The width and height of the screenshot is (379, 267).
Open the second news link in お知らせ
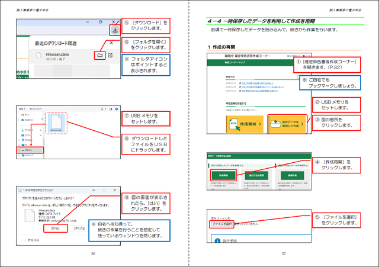pyautogui.click(x=263, y=87)
